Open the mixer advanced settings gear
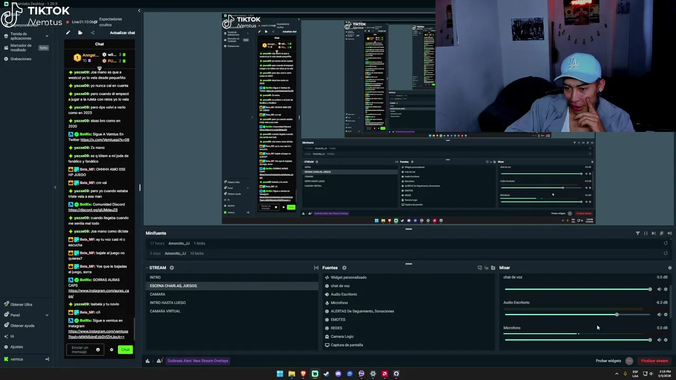 coord(670,268)
